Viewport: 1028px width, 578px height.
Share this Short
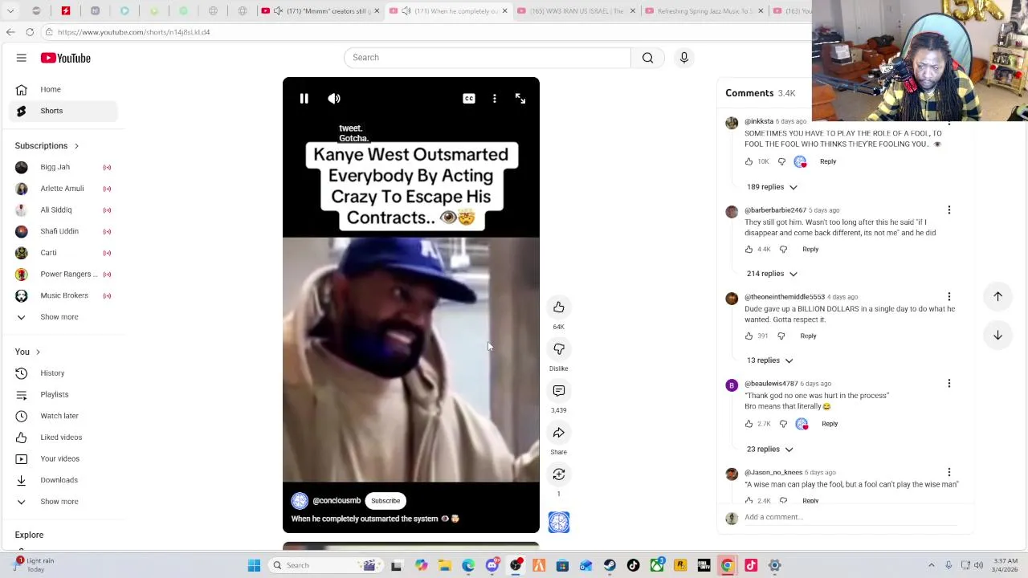pyautogui.click(x=559, y=433)
